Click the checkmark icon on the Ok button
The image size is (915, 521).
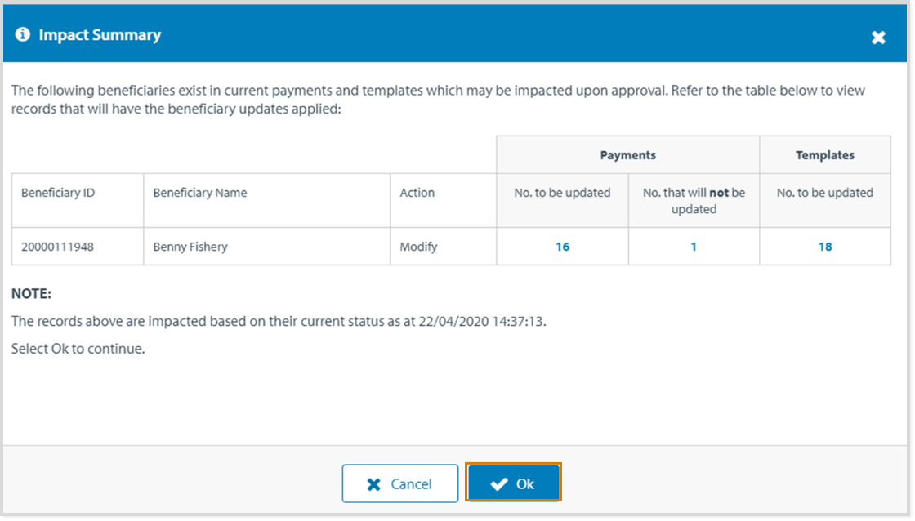click(498, 484)
